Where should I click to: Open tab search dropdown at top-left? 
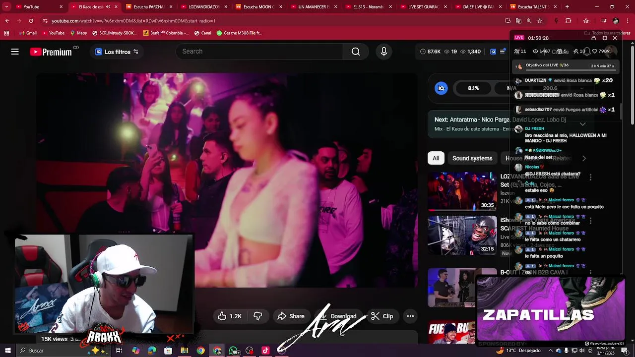[x=6, y=7]
